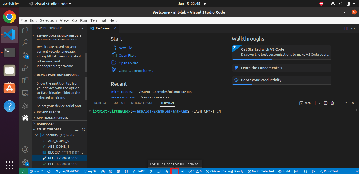Image resolution: width=359 pixels, height=174 pixels.
Task: Open Remote Explorer in activity bar
Action: click(25, 93)
